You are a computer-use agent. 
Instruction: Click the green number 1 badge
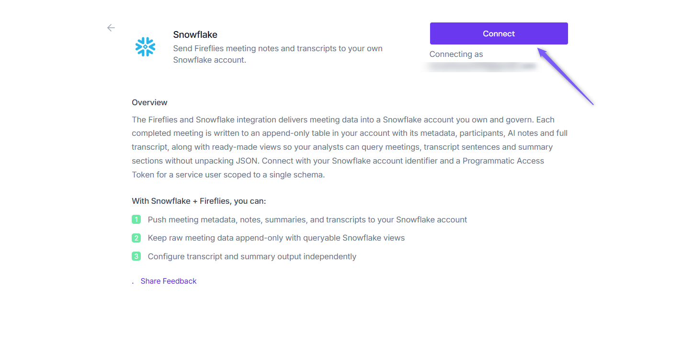[x=136, y=220]
